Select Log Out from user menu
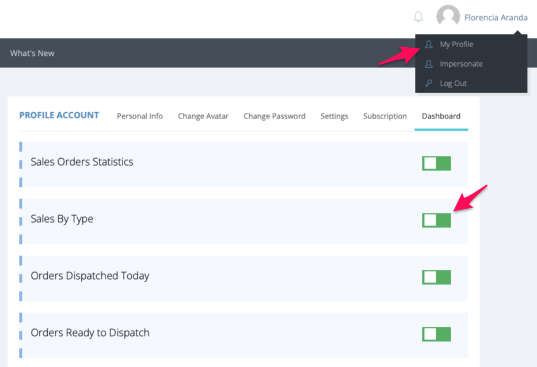The width and height of the screenshot is (537, 367). click(453, 83)
